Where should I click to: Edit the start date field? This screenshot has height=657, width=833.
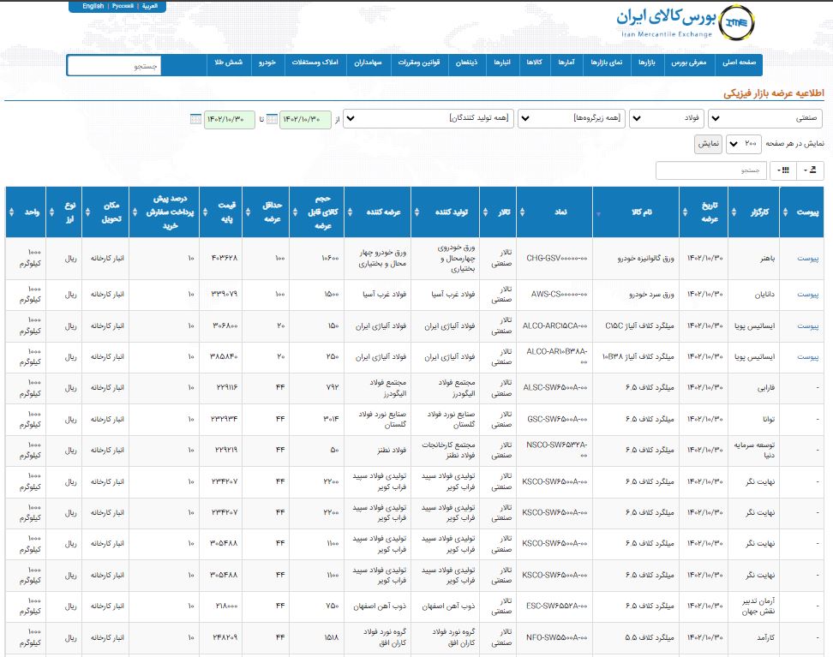coord(305,119)
